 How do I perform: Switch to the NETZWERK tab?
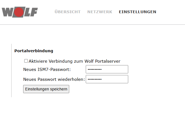(x=100, y=12)
